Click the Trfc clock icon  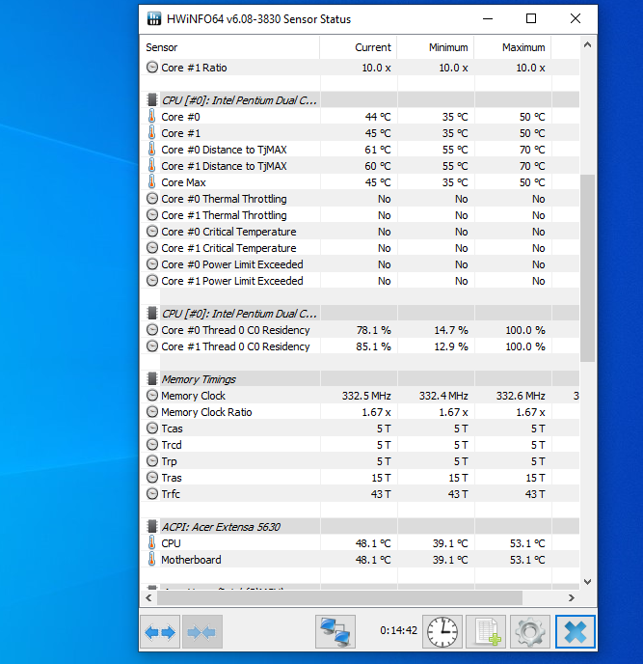click(152, 494)
